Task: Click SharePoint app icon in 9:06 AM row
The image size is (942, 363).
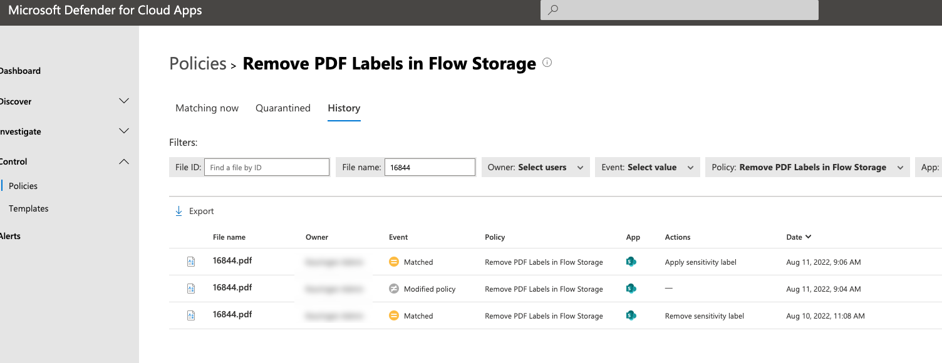Action: pyautogui.click(x=631, y=262)
